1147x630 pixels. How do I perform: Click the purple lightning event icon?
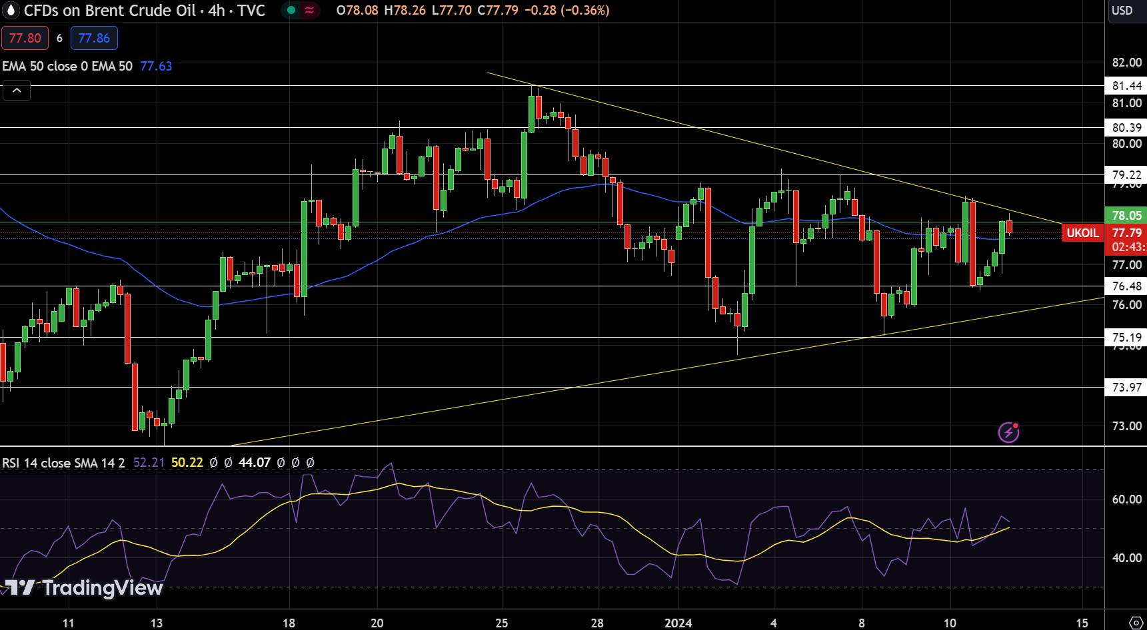(x=1008, y=432)
